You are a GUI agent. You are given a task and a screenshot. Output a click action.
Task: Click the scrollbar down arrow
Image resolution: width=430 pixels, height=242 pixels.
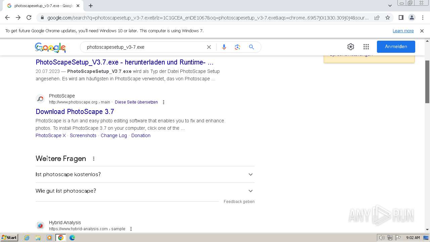(x=427, y=230)
